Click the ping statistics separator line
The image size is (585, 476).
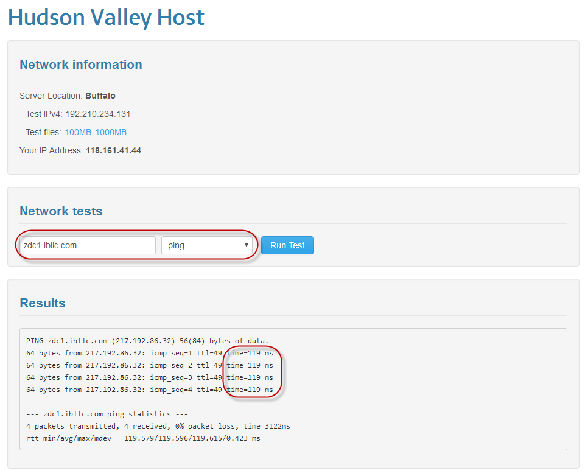coord(107,414)
